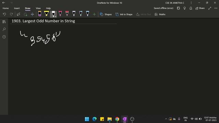Open Google Chrome from the taskbar

click(x=117, y=119)
